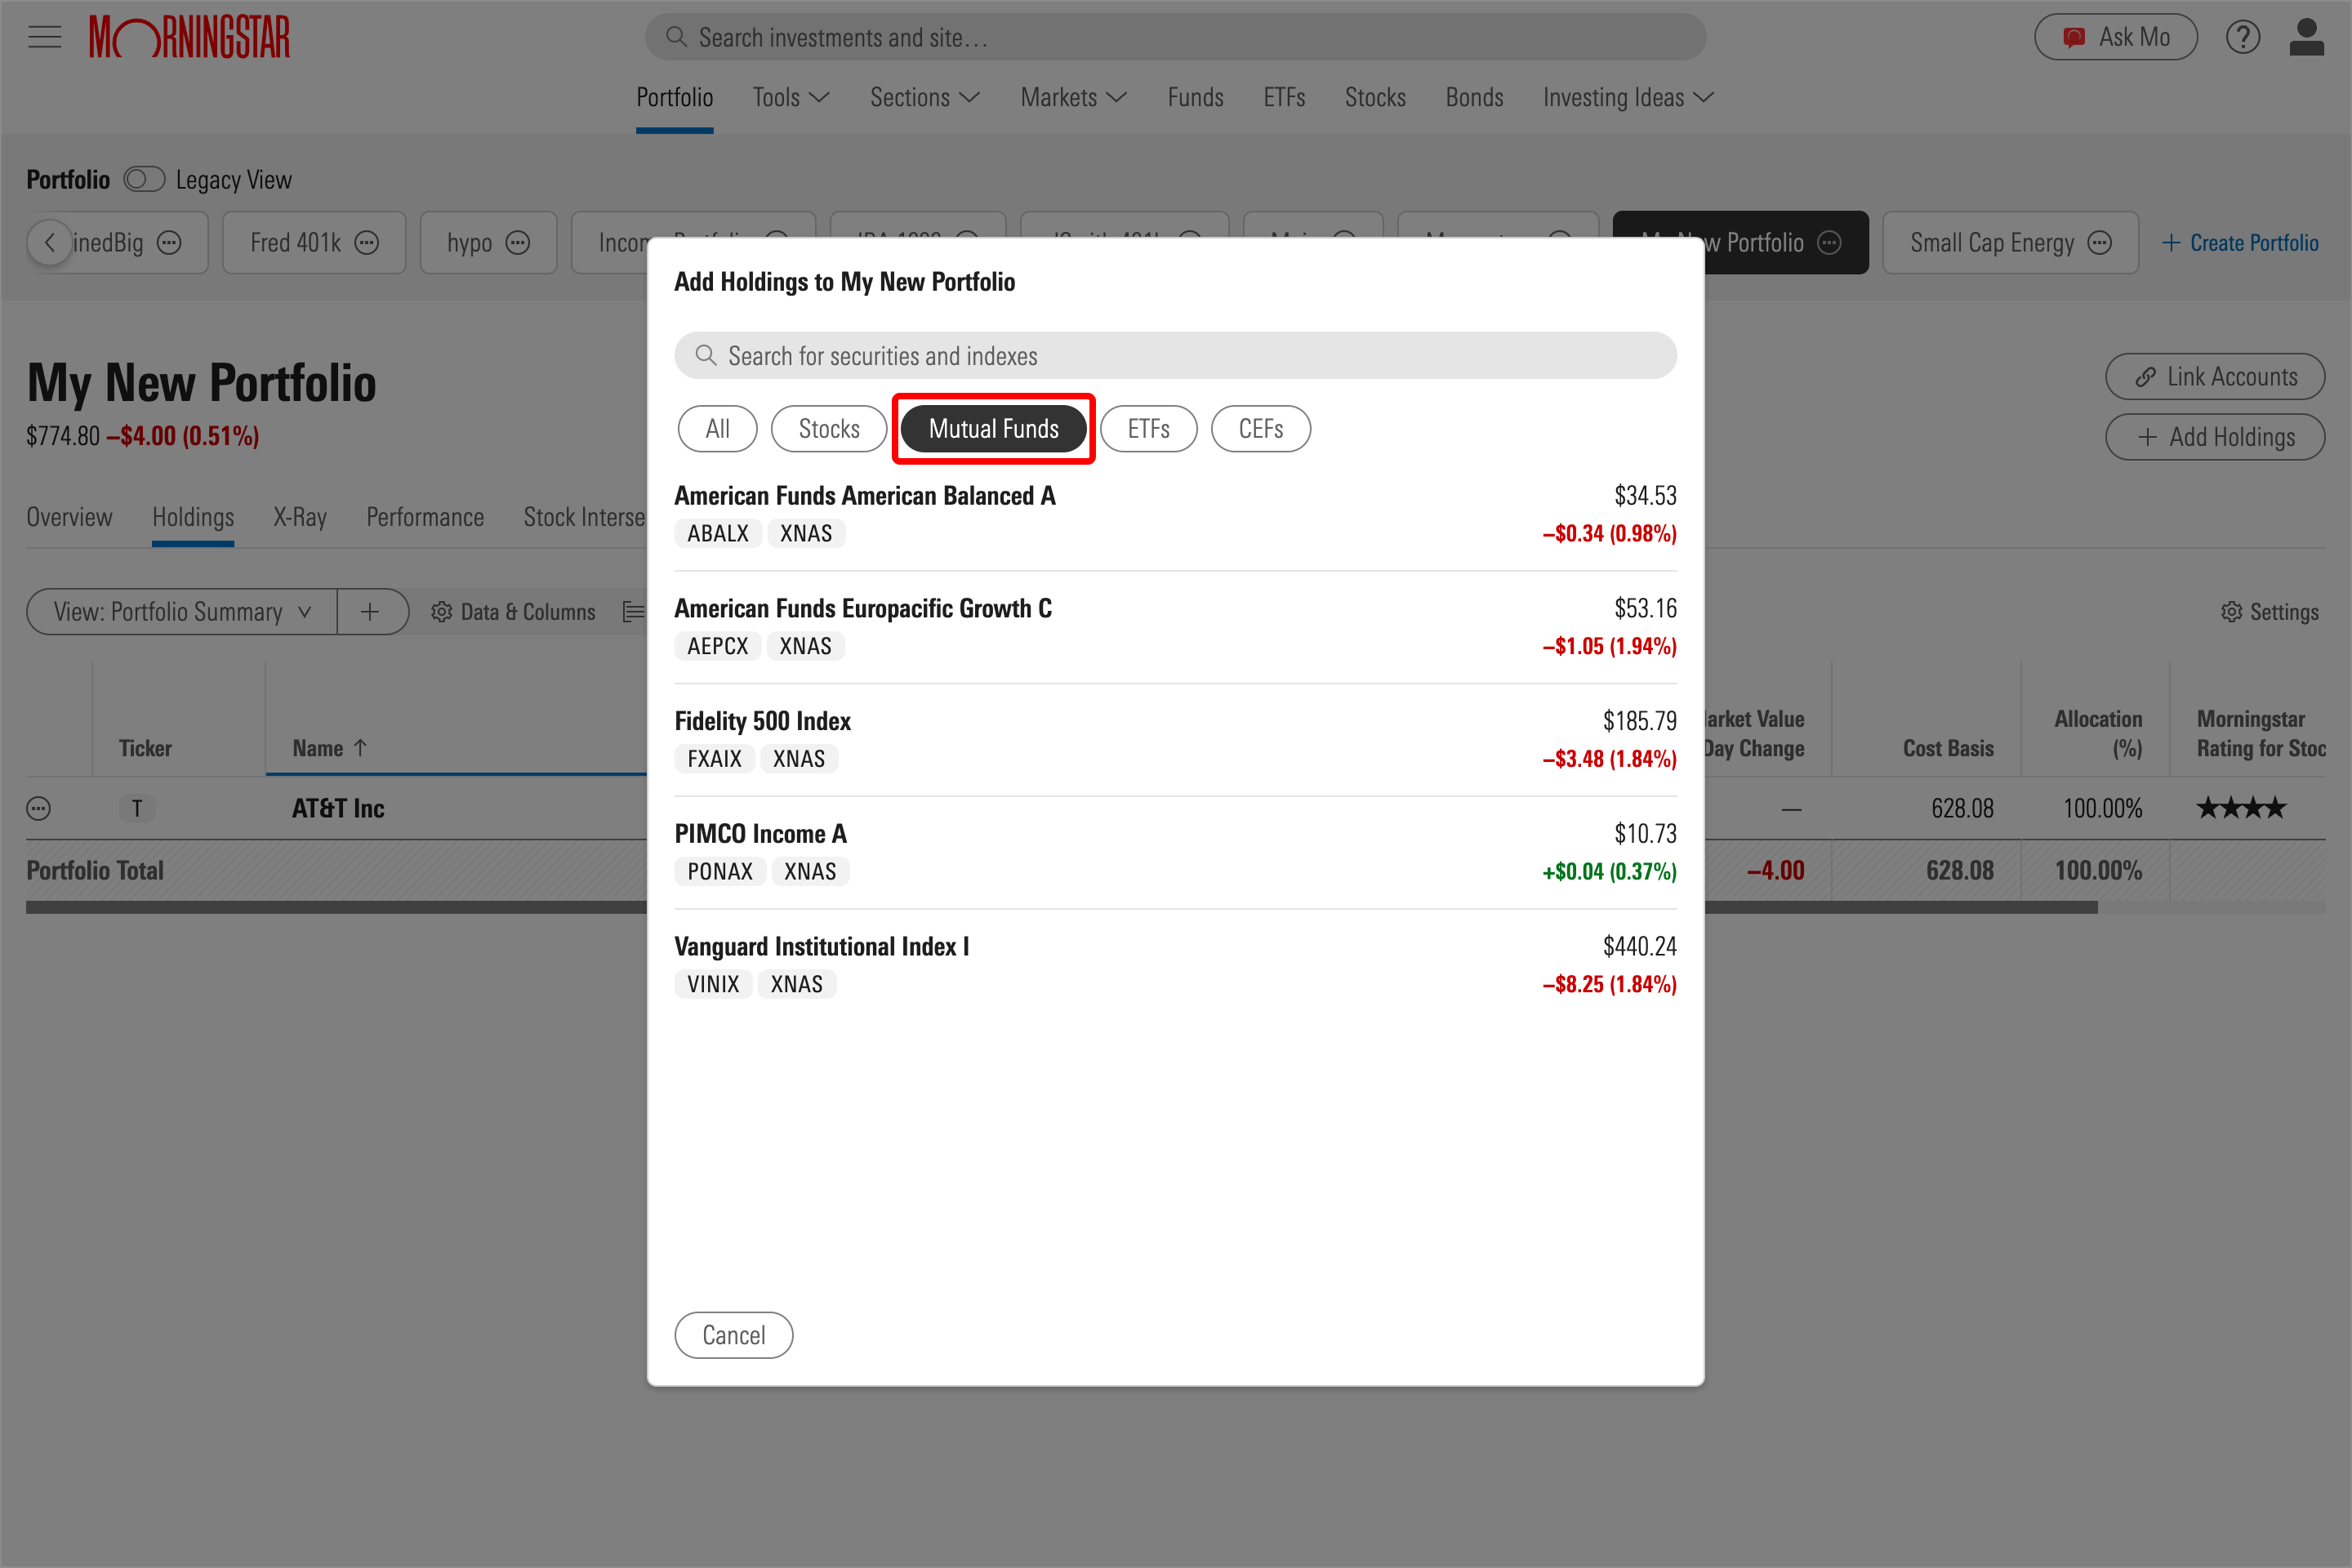Expand the Markets dropdown menu

click(x=1074, y=97)
